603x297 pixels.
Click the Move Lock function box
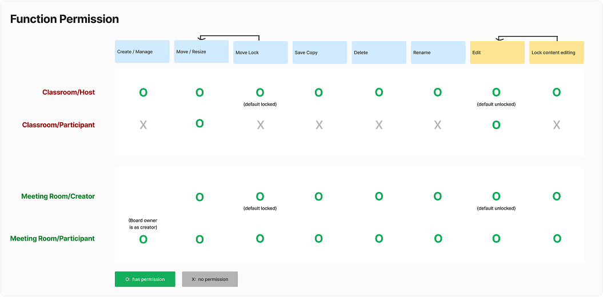tap(260, 52)
